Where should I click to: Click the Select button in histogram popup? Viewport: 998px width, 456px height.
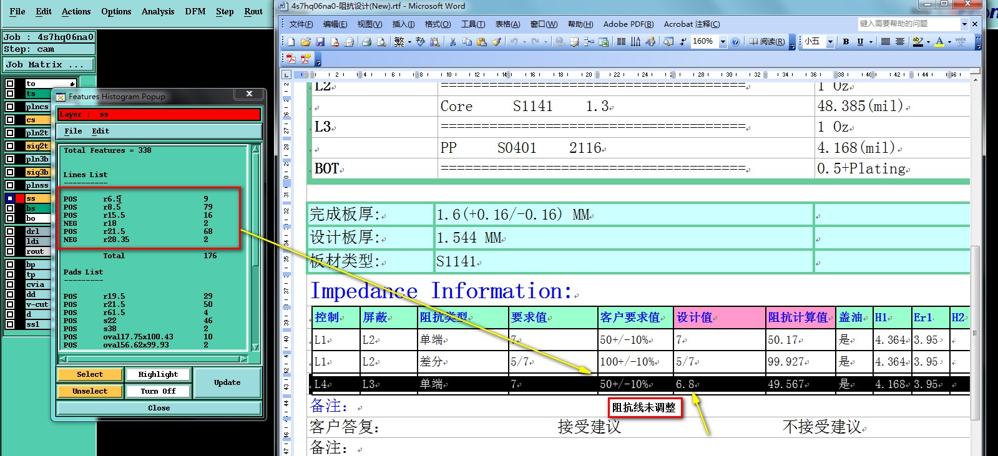[x=90, y=374]
